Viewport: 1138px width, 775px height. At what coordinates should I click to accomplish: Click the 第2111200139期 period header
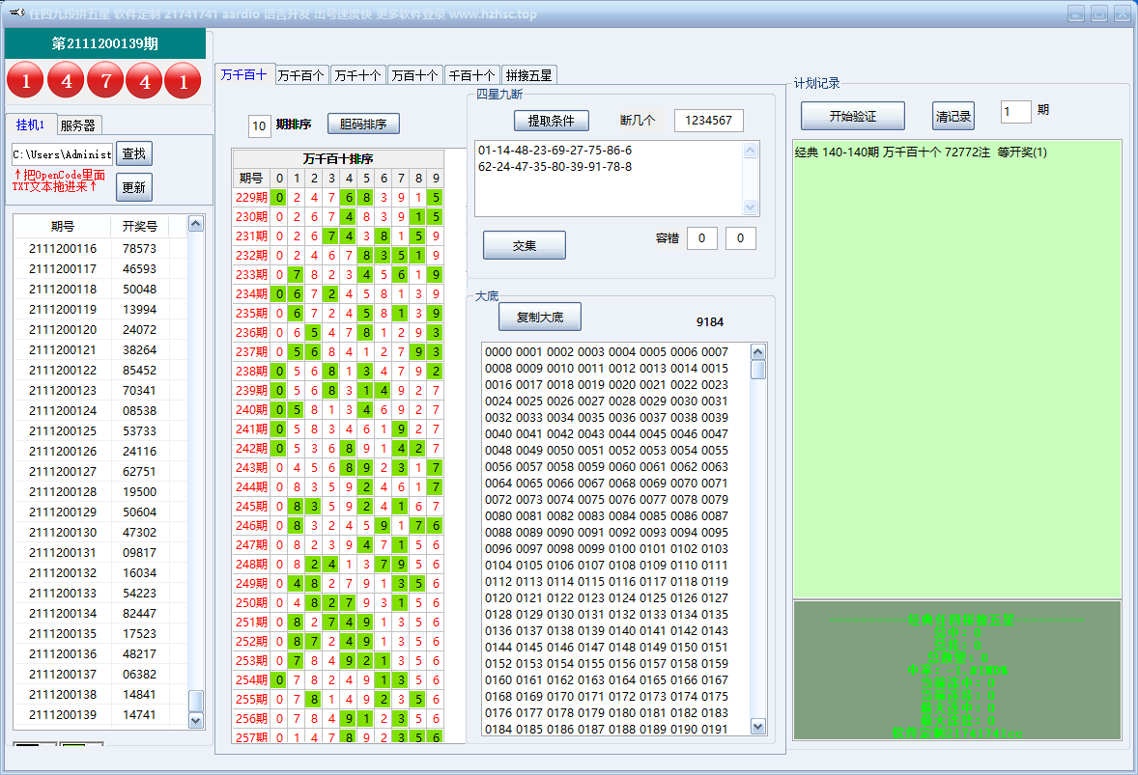pos(105,43)
